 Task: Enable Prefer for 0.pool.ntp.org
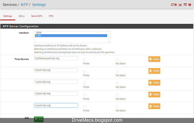pyautogui.click(x=85, y=71)
